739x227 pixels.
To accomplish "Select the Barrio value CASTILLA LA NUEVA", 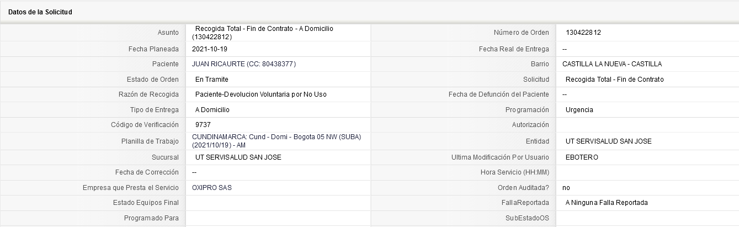I will pos(612,64).
